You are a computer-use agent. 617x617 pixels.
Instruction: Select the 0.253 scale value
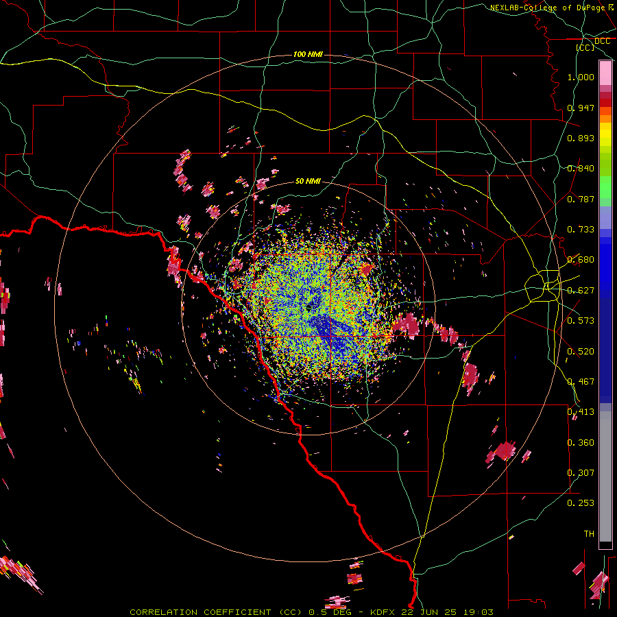coord(581,503)
